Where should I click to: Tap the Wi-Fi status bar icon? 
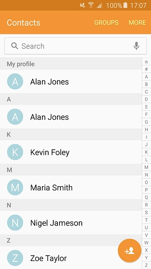pyautogui.click(x=91, y=5)
